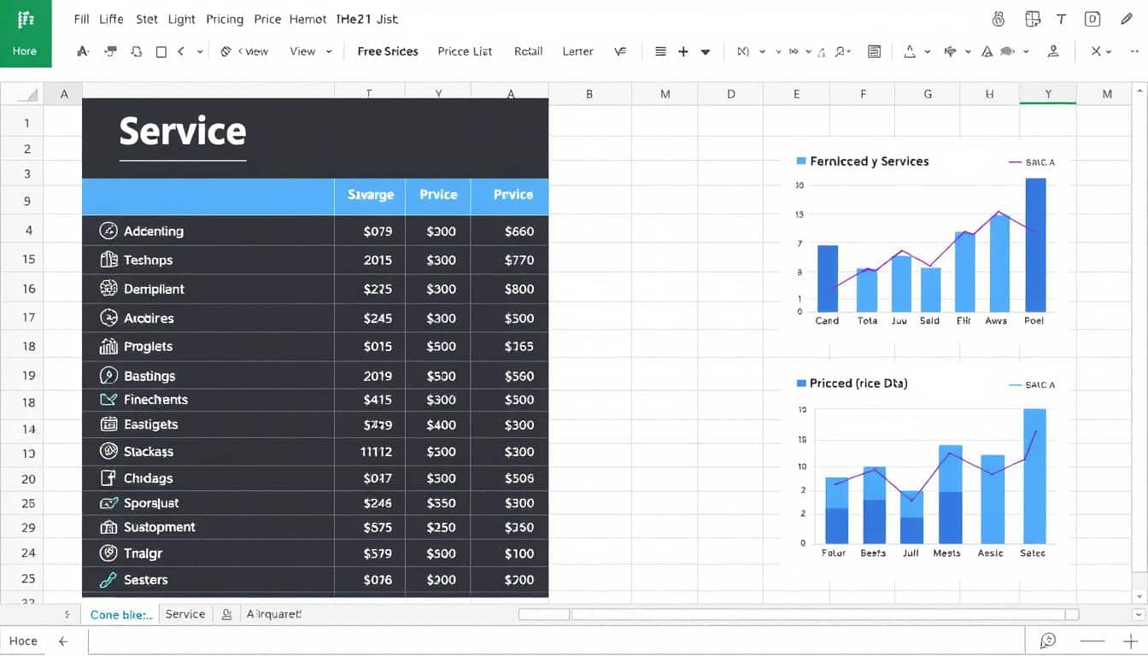Click the zoom in plus control
The width and height of the screenshot is (1148, 656).
[1129, 641]
